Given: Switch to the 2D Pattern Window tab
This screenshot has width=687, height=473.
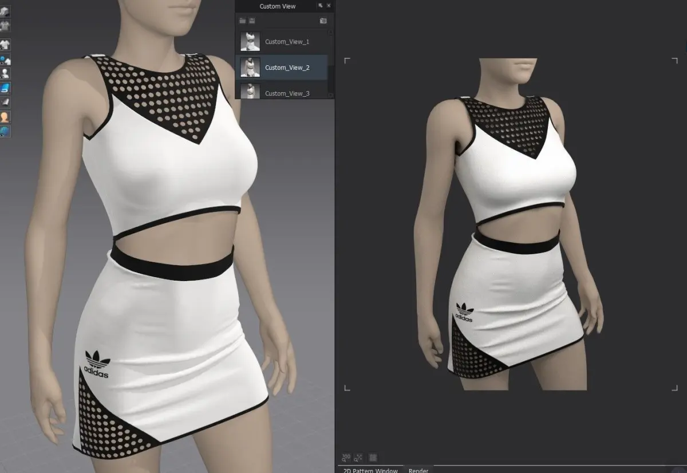Looking at the screenshot, I should 370,470.
